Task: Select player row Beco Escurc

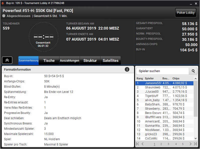Action: [x=164, y=113]
